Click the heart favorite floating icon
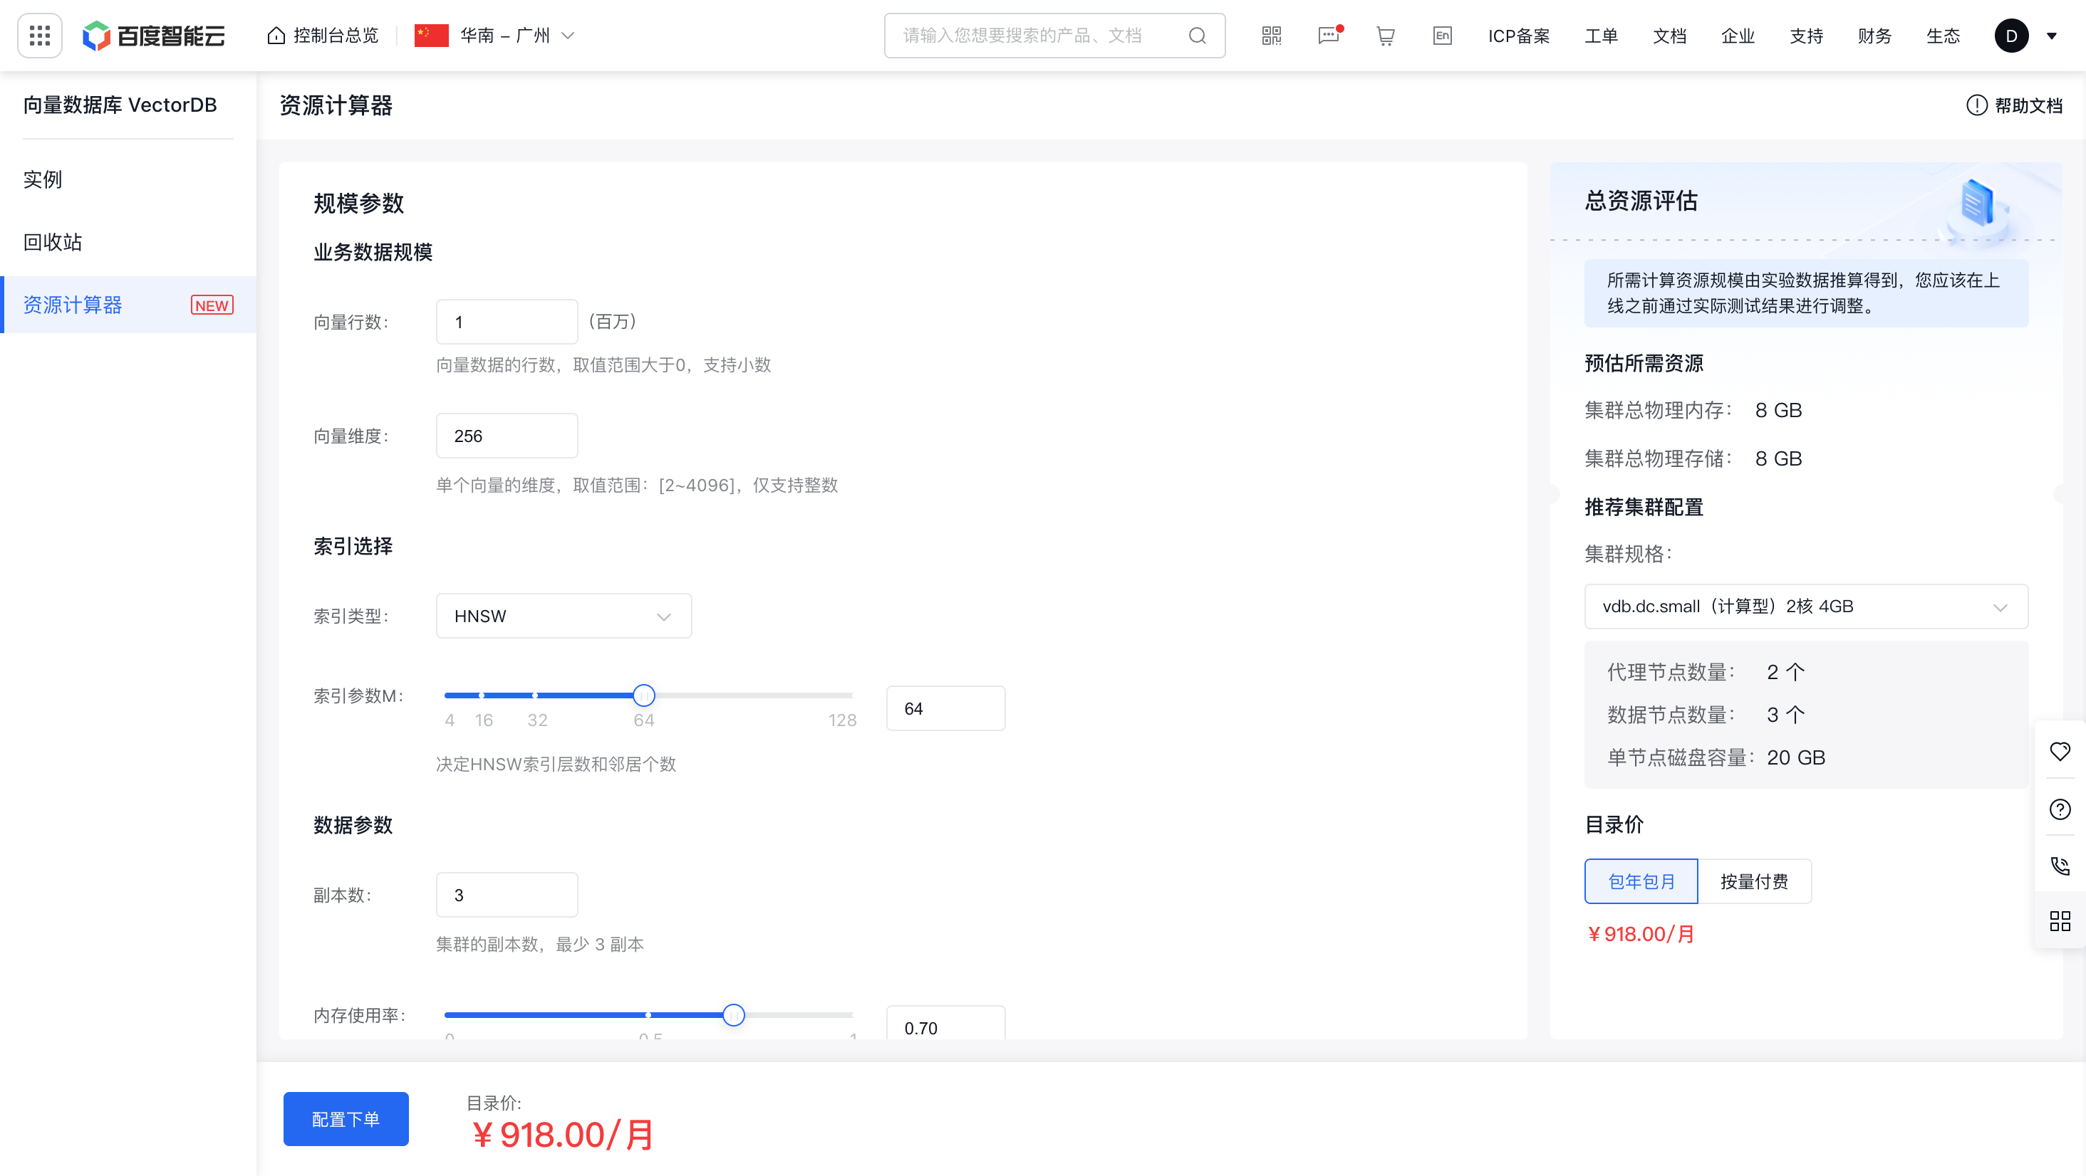The image size is (2086, 1176). (2060, 751)
